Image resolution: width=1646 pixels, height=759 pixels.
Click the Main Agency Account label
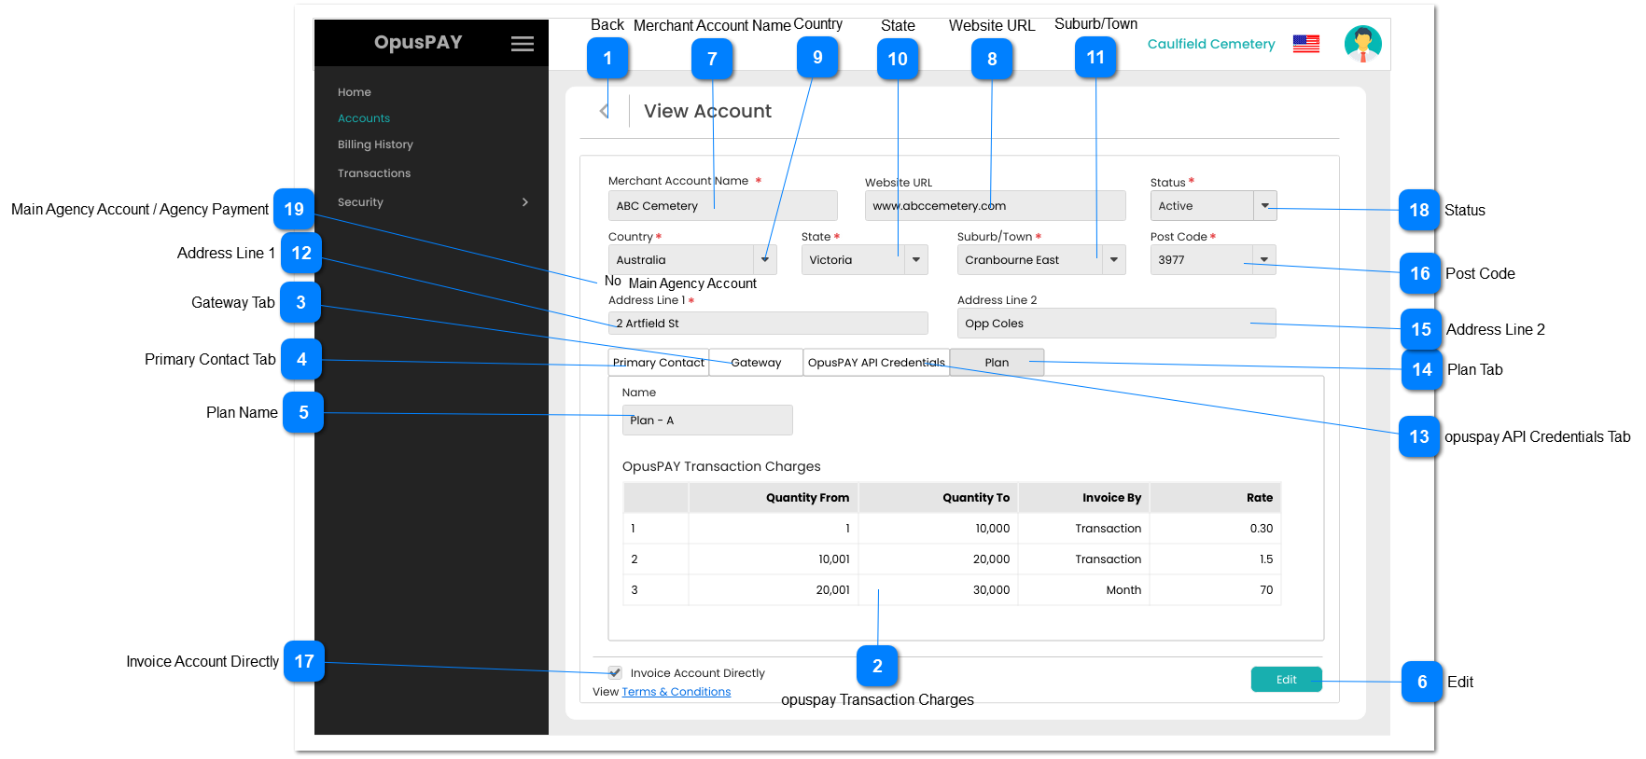(692, 283)
